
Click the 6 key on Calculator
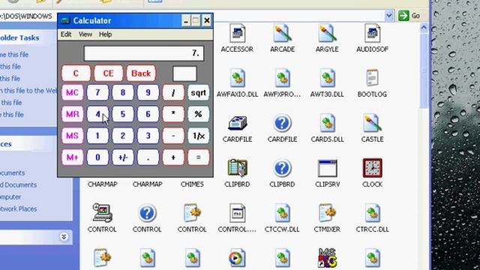pyautogui.click(x=148, y=114)
